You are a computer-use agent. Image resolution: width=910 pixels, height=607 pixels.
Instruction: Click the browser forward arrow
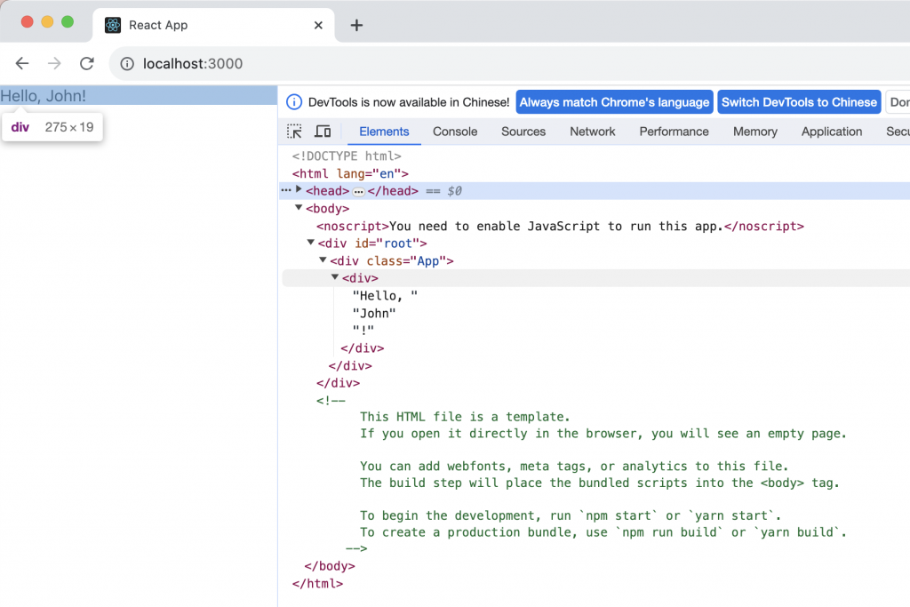[x=54, y=63]
